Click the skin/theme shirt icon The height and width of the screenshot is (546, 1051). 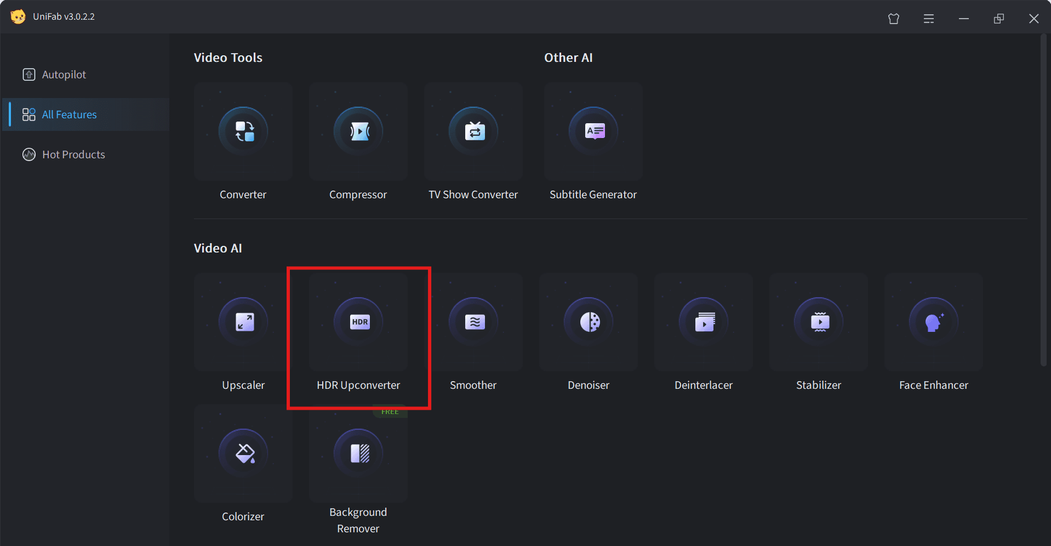click(x=894, y=19)
